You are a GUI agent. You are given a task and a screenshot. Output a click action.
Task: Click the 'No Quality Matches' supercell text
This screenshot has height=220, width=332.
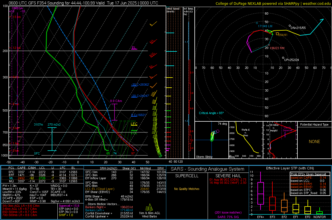(x=187, y=189)
